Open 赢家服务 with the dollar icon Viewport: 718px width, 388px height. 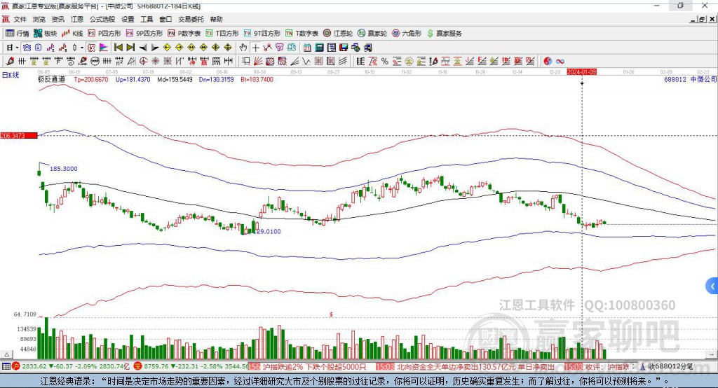click(444, 34)
